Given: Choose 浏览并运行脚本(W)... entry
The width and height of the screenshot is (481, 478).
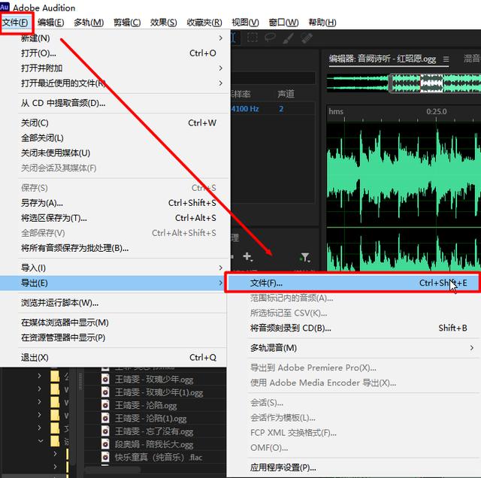Looking at the screenshot, I should (113, 303).
